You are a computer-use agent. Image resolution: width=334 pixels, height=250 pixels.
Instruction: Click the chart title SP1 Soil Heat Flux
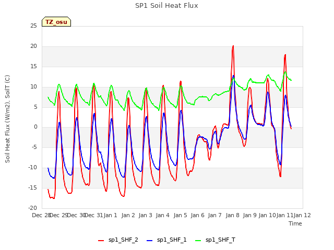(166, 6)
